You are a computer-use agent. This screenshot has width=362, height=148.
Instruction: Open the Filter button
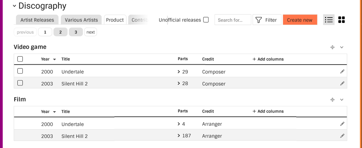267,20
